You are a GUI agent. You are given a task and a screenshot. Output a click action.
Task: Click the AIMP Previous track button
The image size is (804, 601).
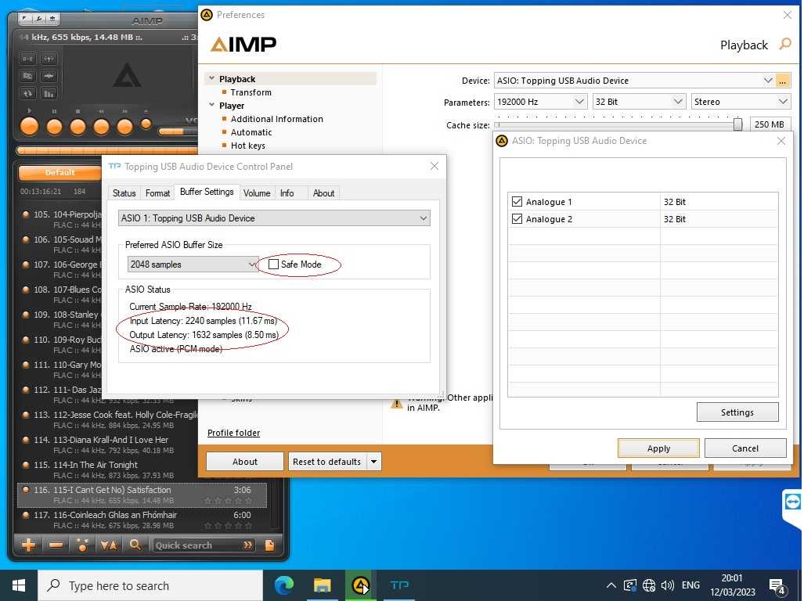pyautogui.click(x=101, y=127)
